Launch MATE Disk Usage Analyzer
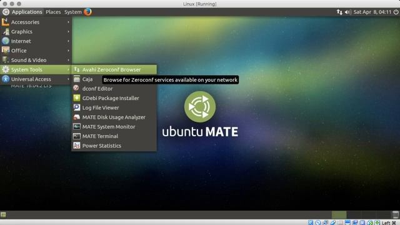This screenshot has width=400, height=225. click(x=114, y=117)
